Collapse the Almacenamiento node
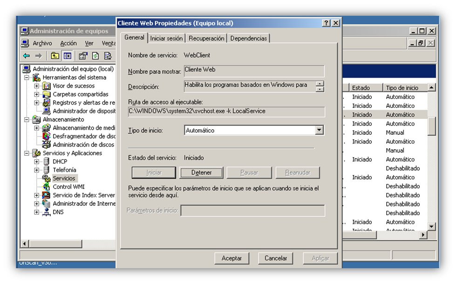 click(x=27, y=120)
